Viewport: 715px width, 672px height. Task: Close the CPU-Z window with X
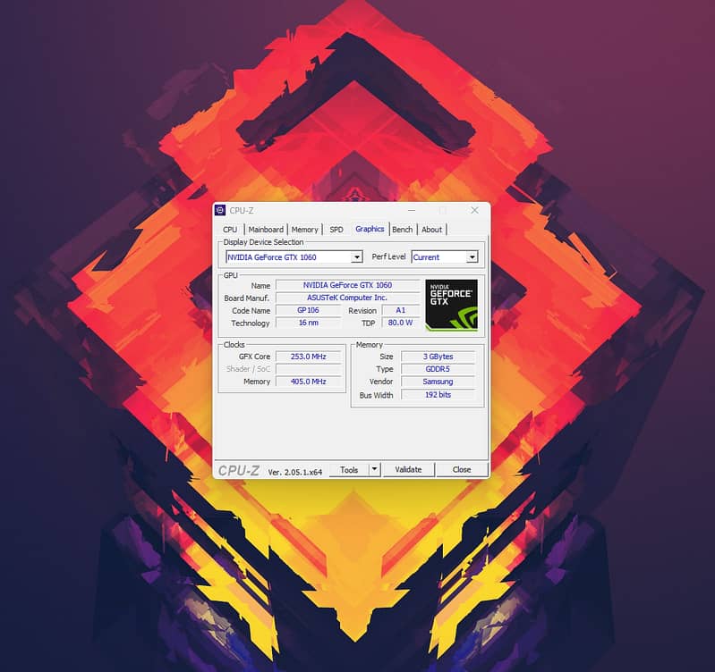click(474, 210)
